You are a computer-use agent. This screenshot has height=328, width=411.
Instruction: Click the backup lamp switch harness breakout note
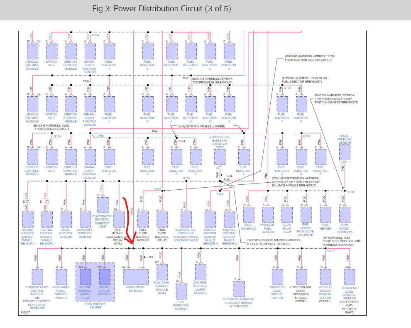(336, 99)
